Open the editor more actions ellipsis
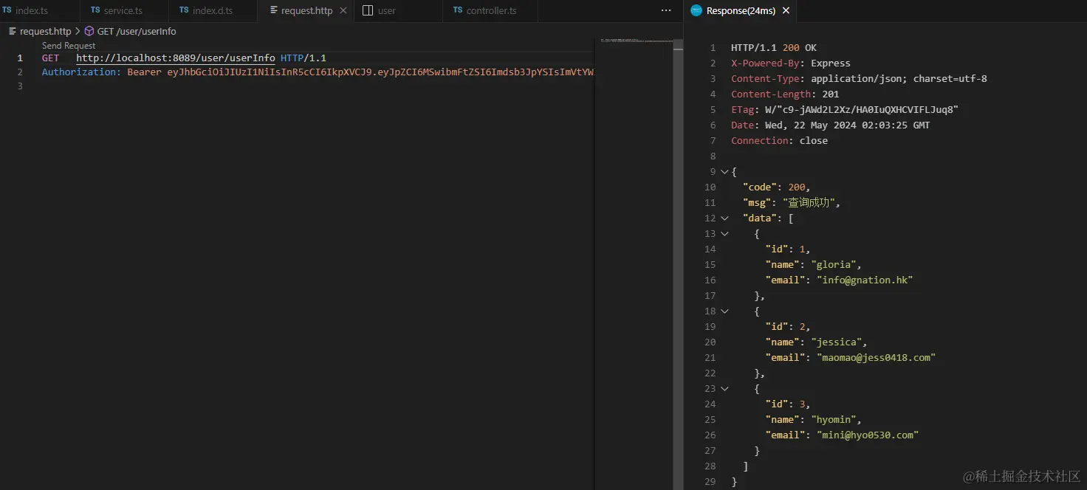Viewport: 1087px width, 490px height. coord(666,10)
